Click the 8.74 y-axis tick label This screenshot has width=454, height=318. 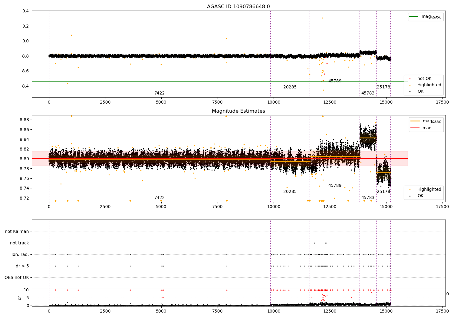[x=24, y=188]
